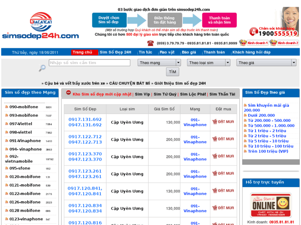Open the Giới thiệu Sim số đẹp 24H link
Image resolution: width=301 pixels, height=225 pixels.
coord(180,83)
